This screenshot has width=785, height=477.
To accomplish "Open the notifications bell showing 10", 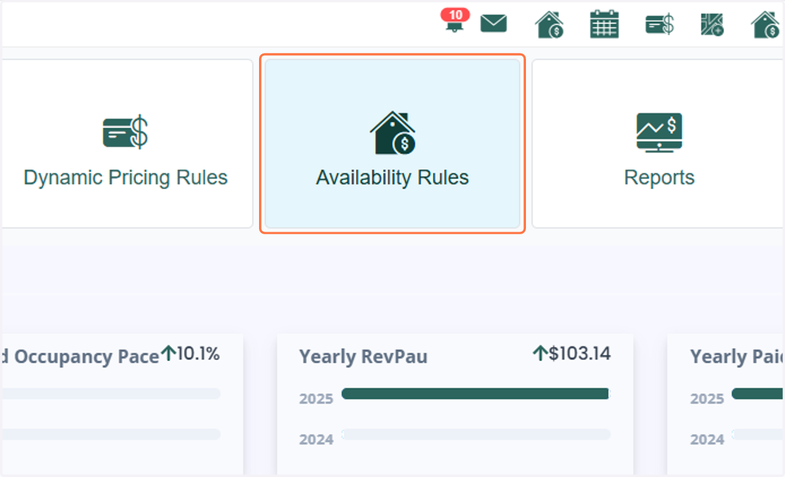I will [454, 22].
